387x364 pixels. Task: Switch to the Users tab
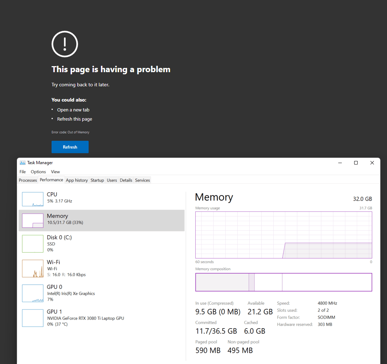tap(112, 180)
